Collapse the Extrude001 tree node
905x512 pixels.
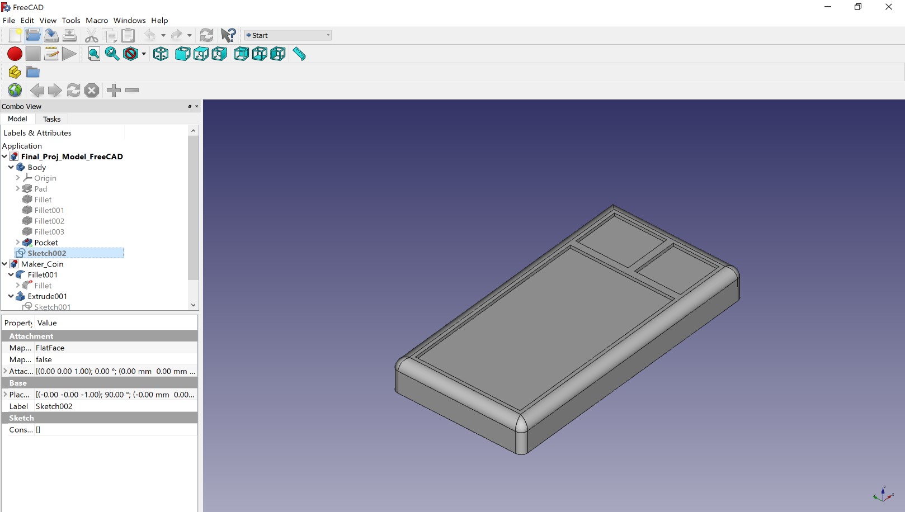[11, 296]
